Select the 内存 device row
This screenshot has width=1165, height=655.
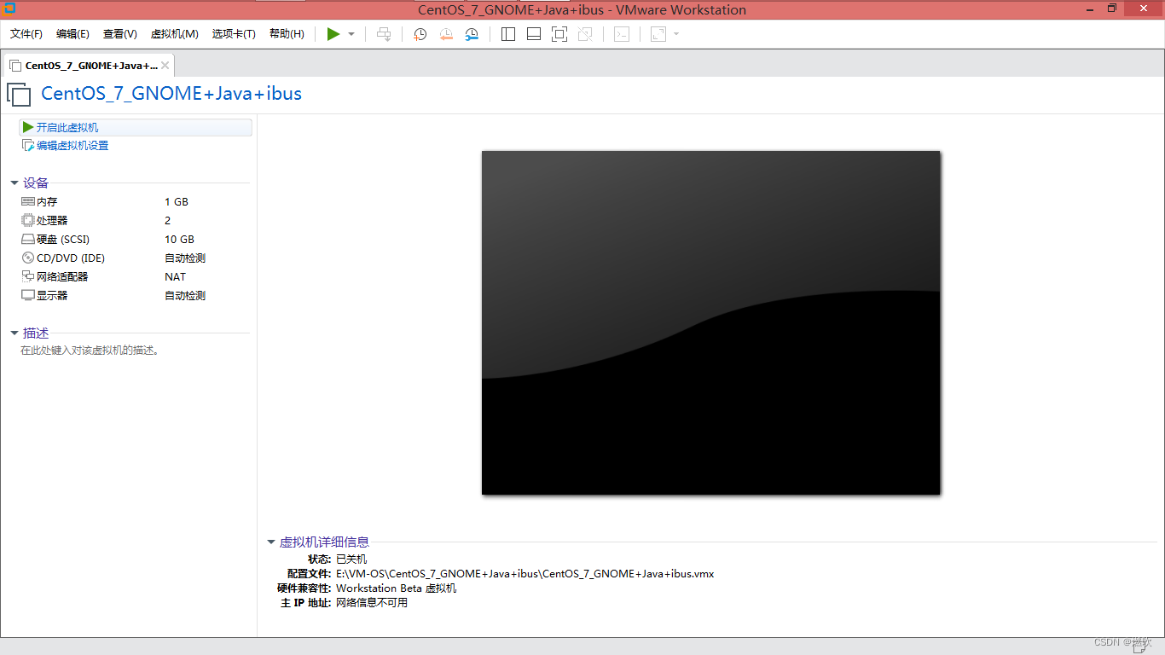point(136,202)
